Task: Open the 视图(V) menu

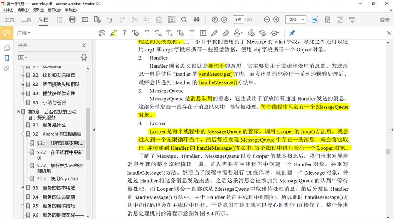Action: click(x=38, y=9)
